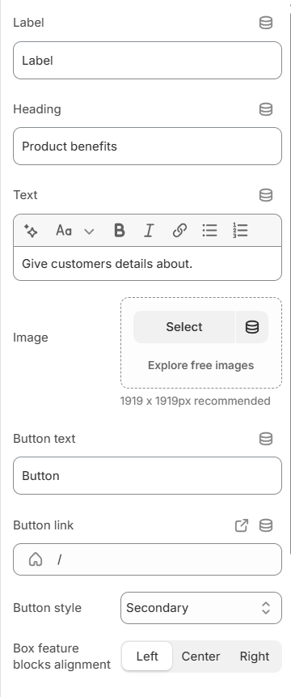Connect dynamic source for Button text
The width and height of the screenshot is (291, 697).
tap(266, 439)
